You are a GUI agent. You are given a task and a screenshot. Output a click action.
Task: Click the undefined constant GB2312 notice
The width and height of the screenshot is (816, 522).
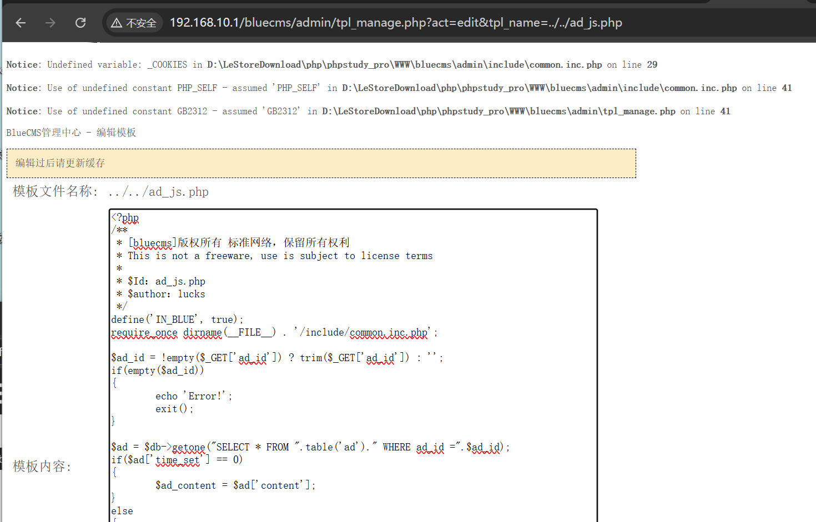pos(368,112)
